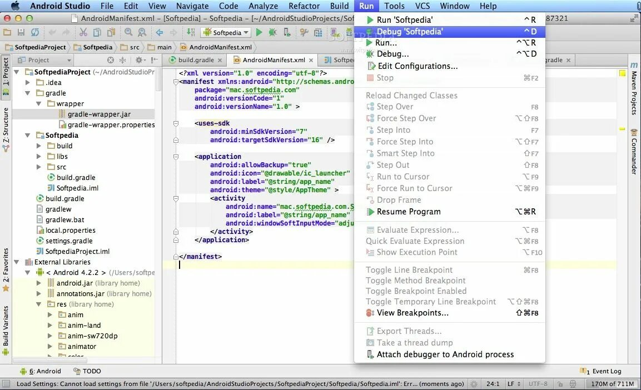This screenshot has width=641, height=390.
Task: Close the build.gradle editor tab
Action: (220, 60)
